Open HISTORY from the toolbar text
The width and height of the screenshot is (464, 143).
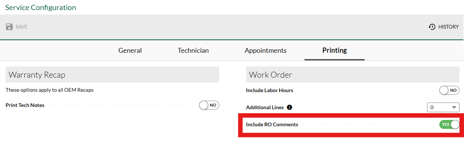(448, 27)
